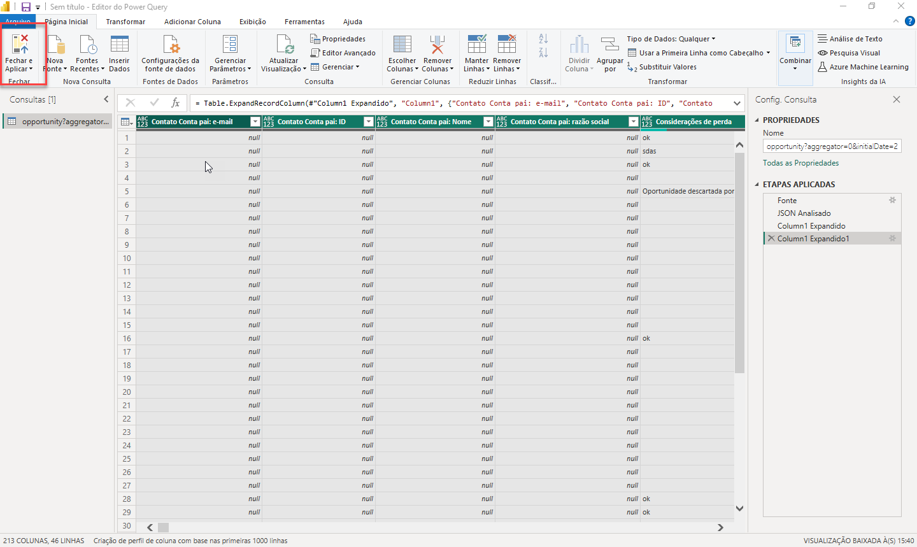The height and width of the screenshot is (547, 917).
Task: Open Azure Machine Learning
Action: tap(863, 67)
